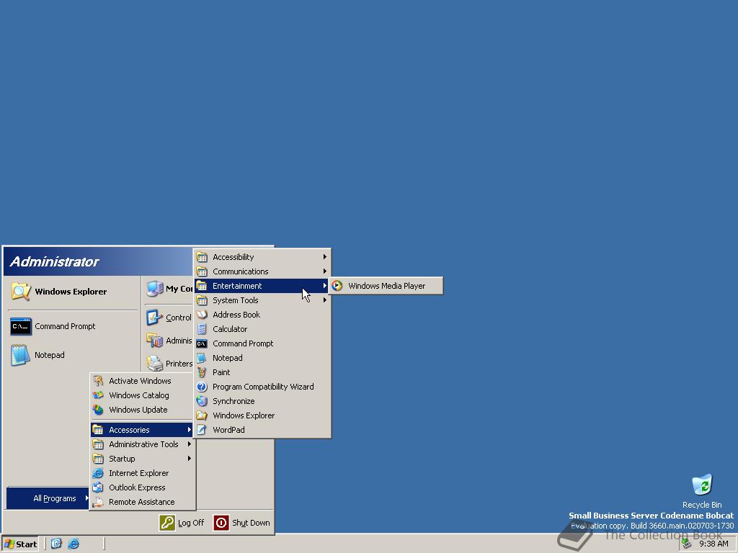Image resolution: width=738 pixels, height=553 pixels.
Task: Click the Address Book icon
Action: click(202, 315)
